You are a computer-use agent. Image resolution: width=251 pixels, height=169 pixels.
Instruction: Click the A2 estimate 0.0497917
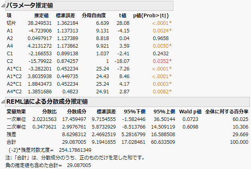(x=40, y=38)
